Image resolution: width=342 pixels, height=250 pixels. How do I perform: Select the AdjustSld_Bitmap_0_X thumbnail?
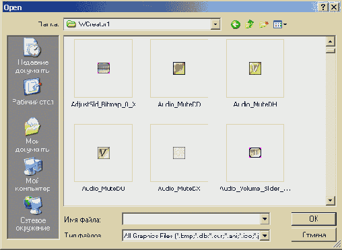(104, 68)
